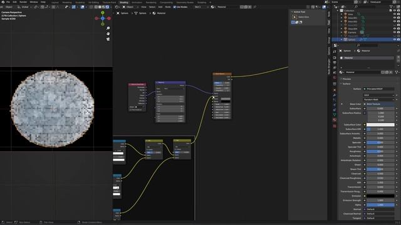Open the node editor Node menu

click(168, 7)
